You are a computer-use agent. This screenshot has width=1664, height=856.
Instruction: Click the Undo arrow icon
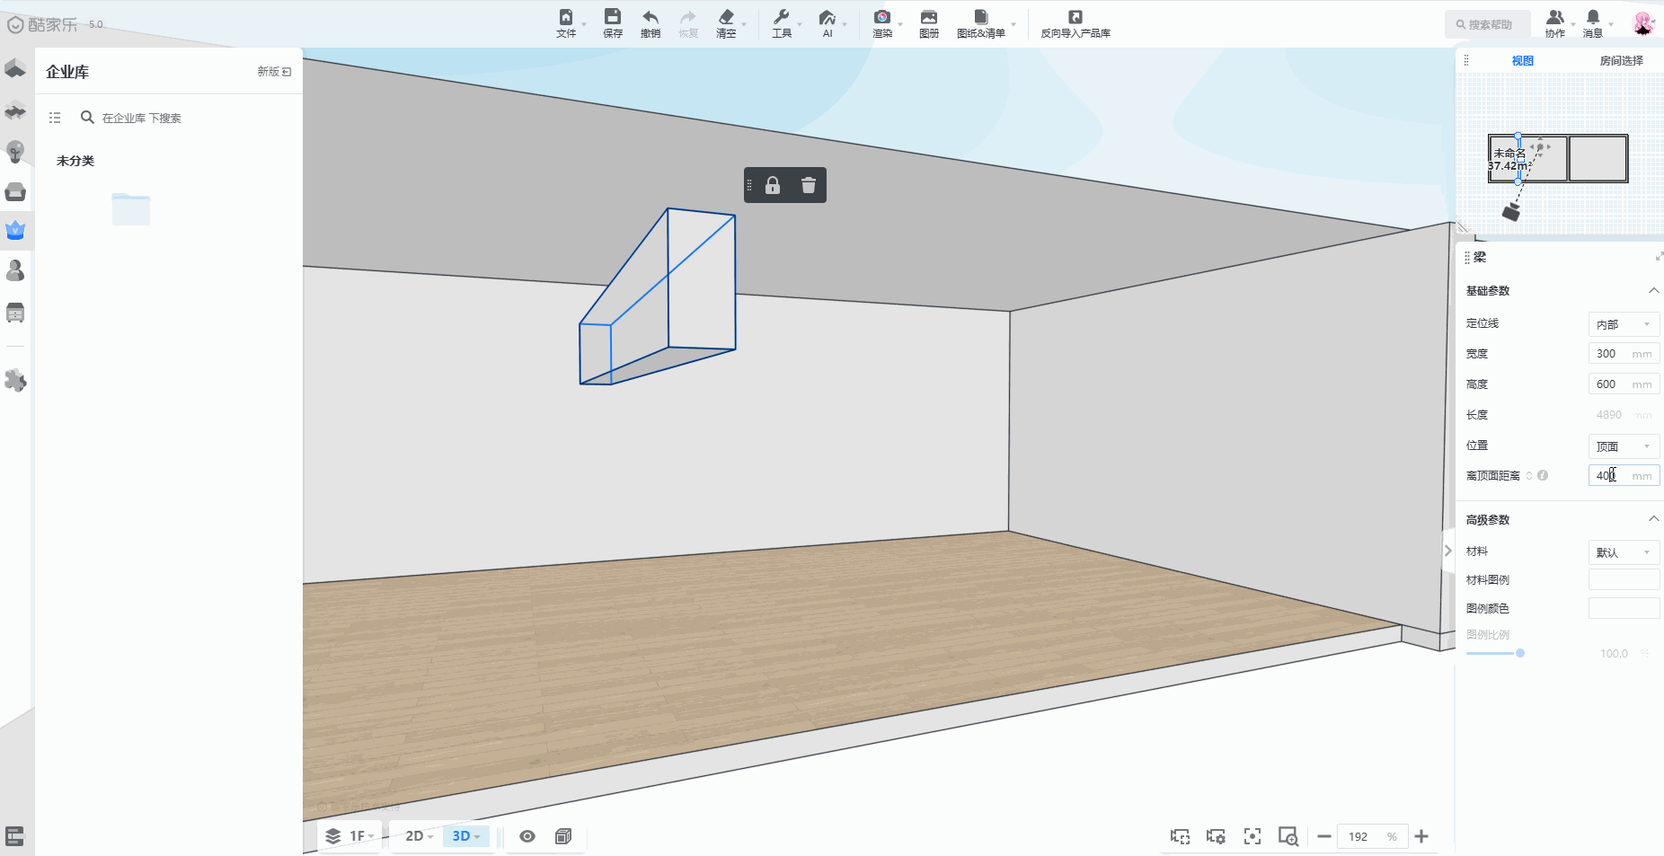pos(651,22)
